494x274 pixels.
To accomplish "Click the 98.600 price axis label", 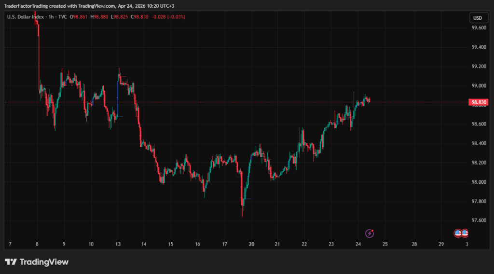I will [479, 124].
